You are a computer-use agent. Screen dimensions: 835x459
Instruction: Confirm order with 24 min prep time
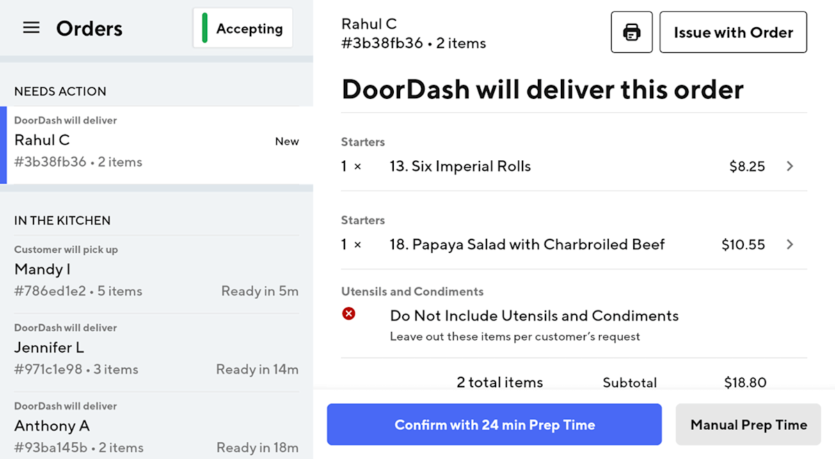click(494, 424)
